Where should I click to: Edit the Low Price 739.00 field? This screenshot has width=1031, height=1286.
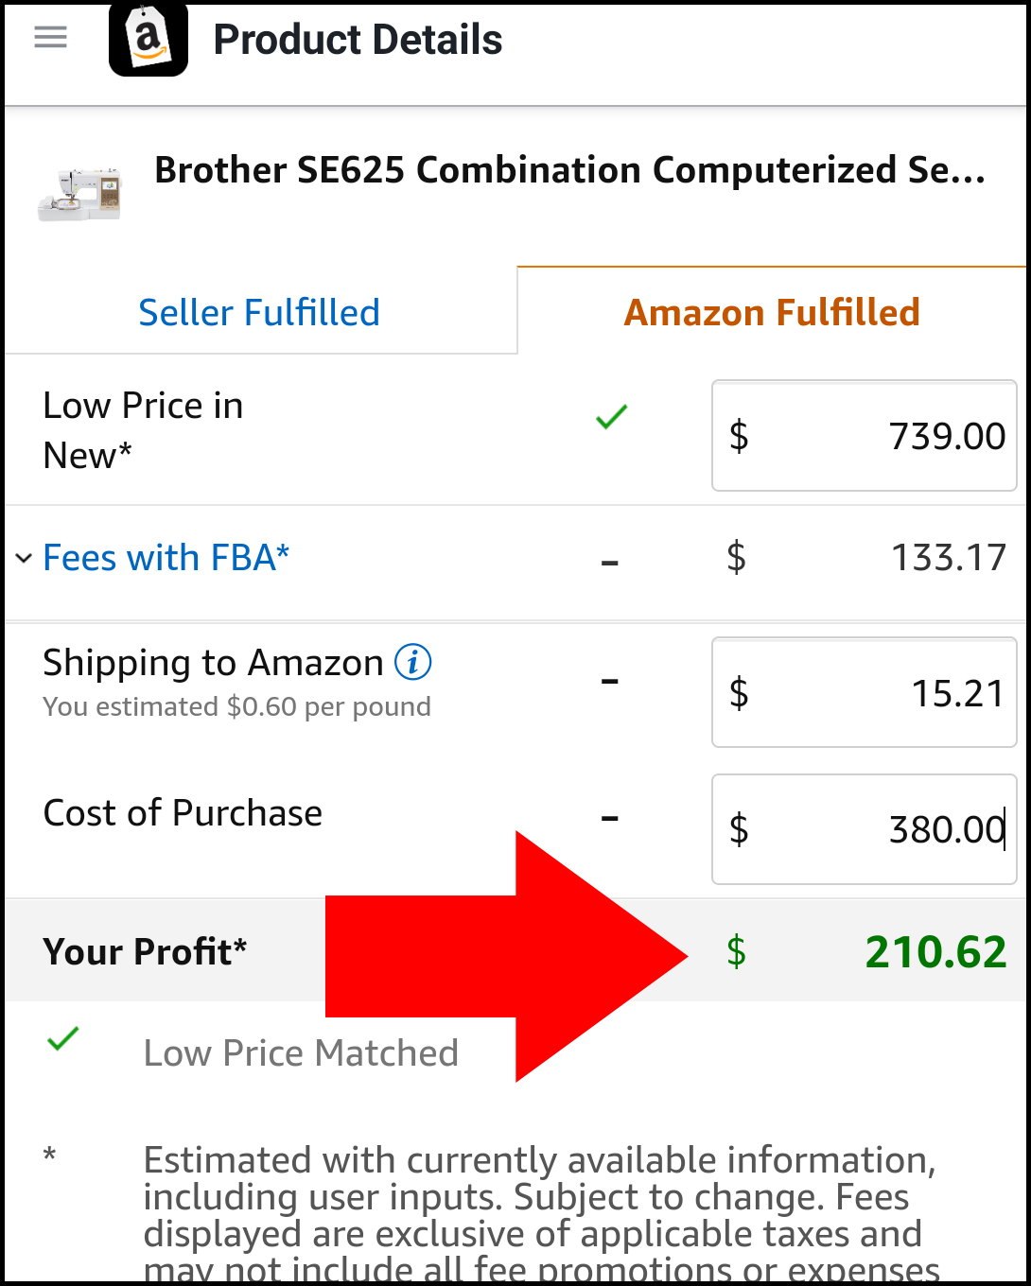click(865, 436)
